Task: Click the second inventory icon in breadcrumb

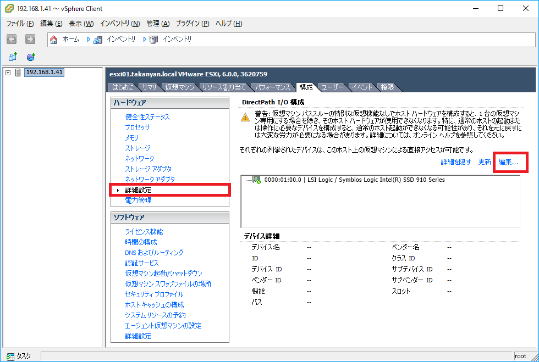Action: 153,40
